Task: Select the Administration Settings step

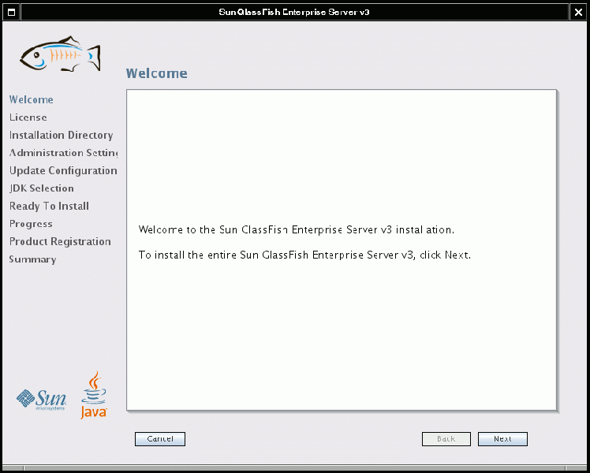Action: click(x=63, y=153)
